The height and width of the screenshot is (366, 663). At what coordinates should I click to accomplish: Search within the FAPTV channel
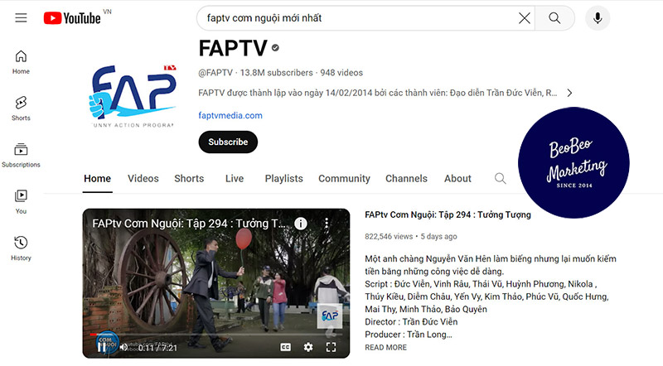(500, 178)
